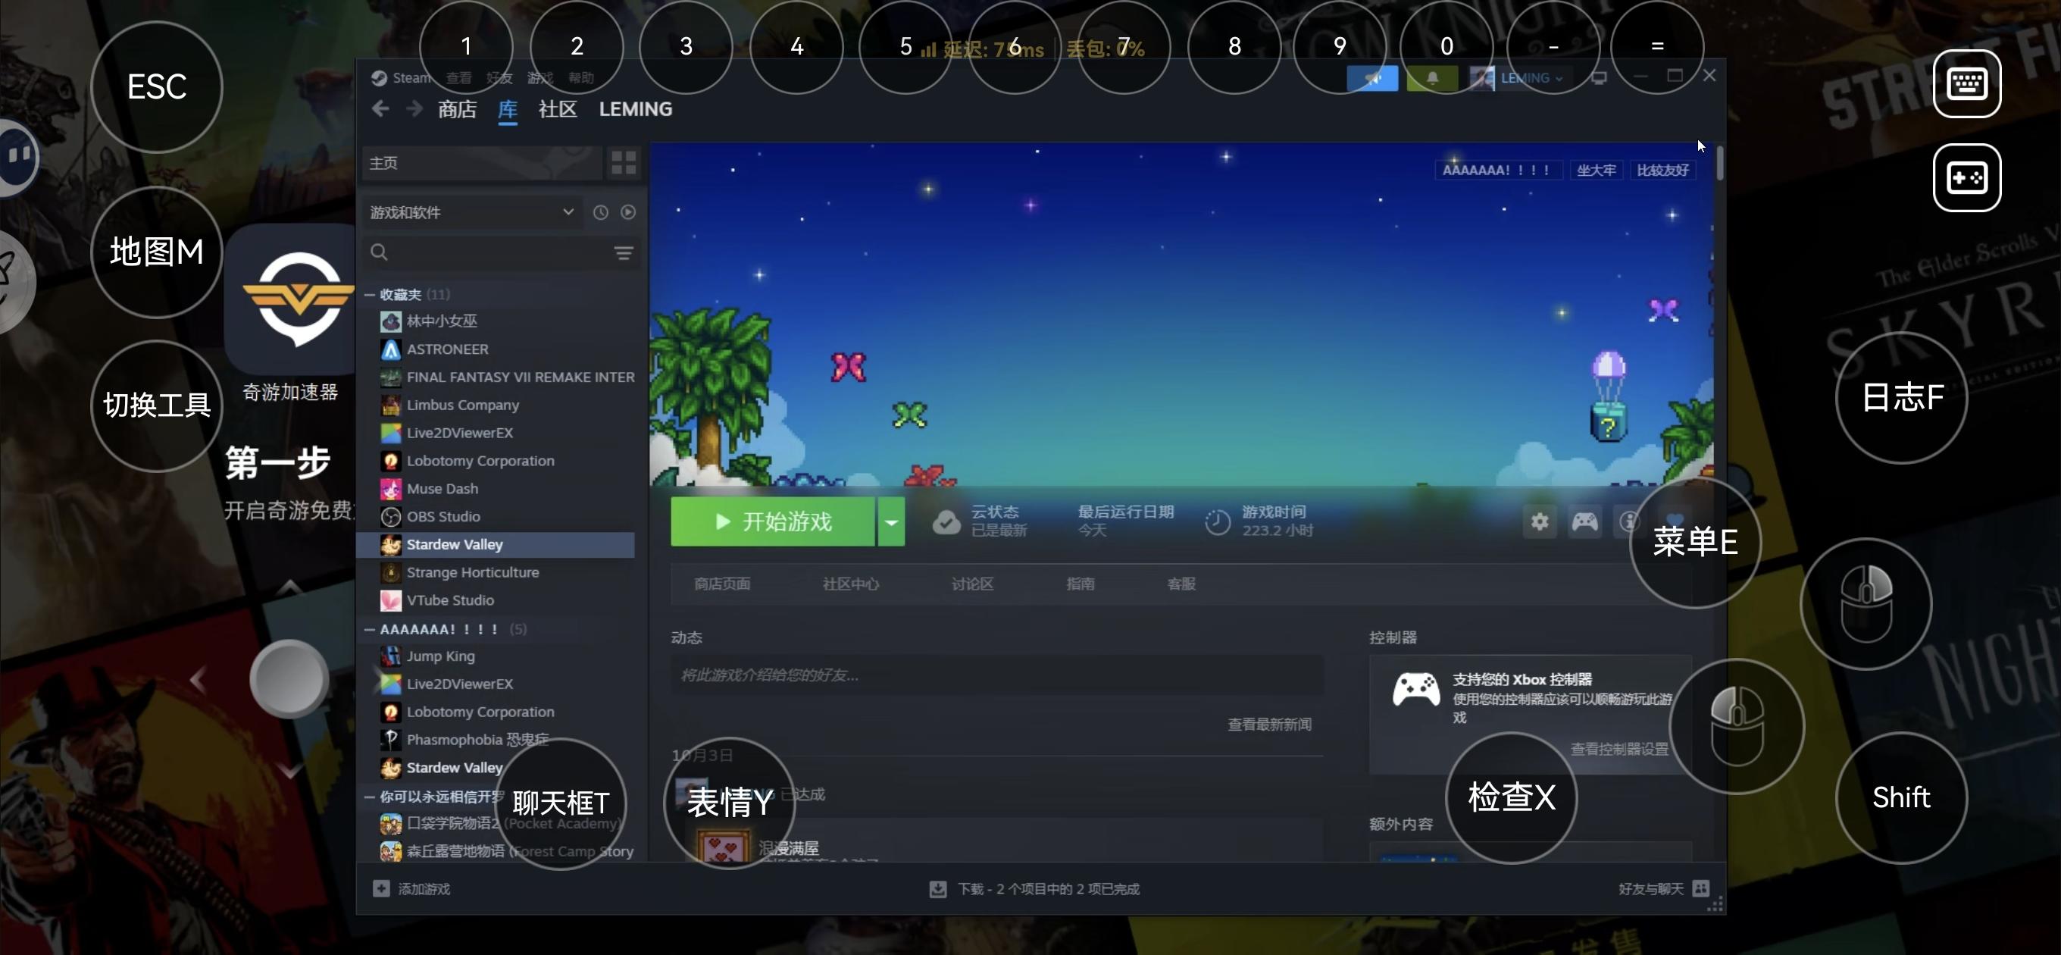Open the notifications bell icon

(1432, 77)
